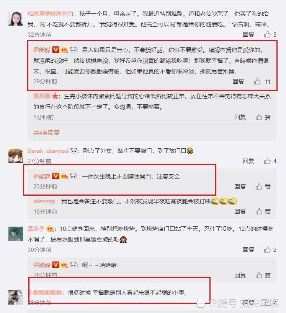Reply to 伊能靜's comment from 26分钟前
Screen dimensions: 286x313
[x=240, y=187]
